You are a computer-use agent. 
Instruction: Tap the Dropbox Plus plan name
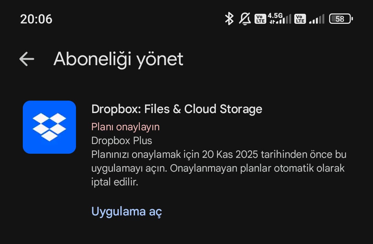coord(122,141)
